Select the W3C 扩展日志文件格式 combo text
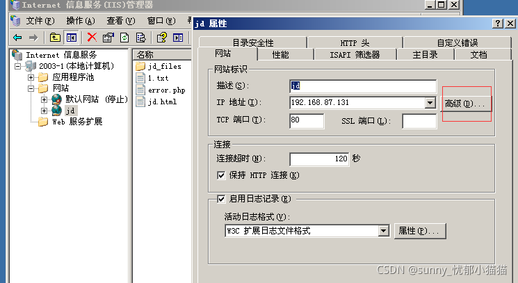Viewport: 518px width, 283px height. [268, 231]
